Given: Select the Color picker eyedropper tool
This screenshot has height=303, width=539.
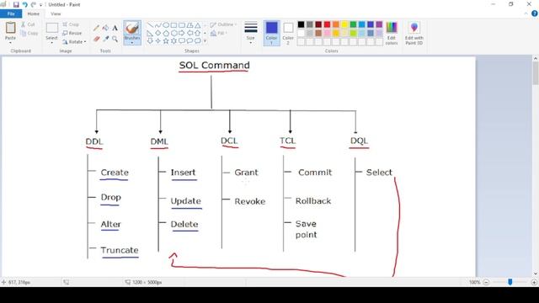Looking at the screenshot, I should [105, 39].
